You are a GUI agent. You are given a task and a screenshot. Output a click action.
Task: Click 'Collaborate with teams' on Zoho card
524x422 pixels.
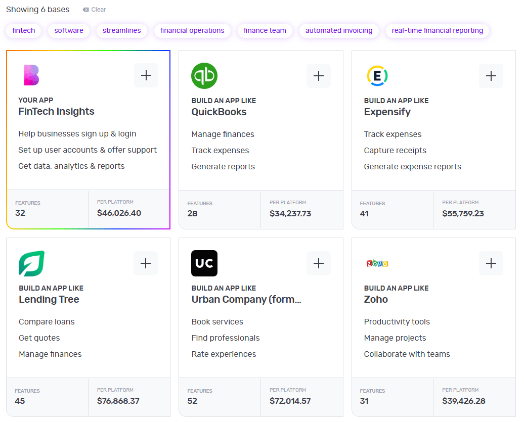407,354
